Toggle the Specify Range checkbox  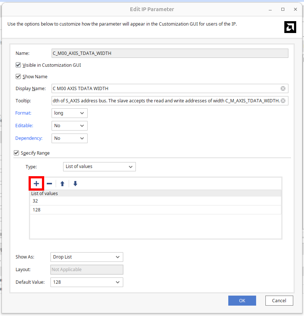[x=16, y=153]
